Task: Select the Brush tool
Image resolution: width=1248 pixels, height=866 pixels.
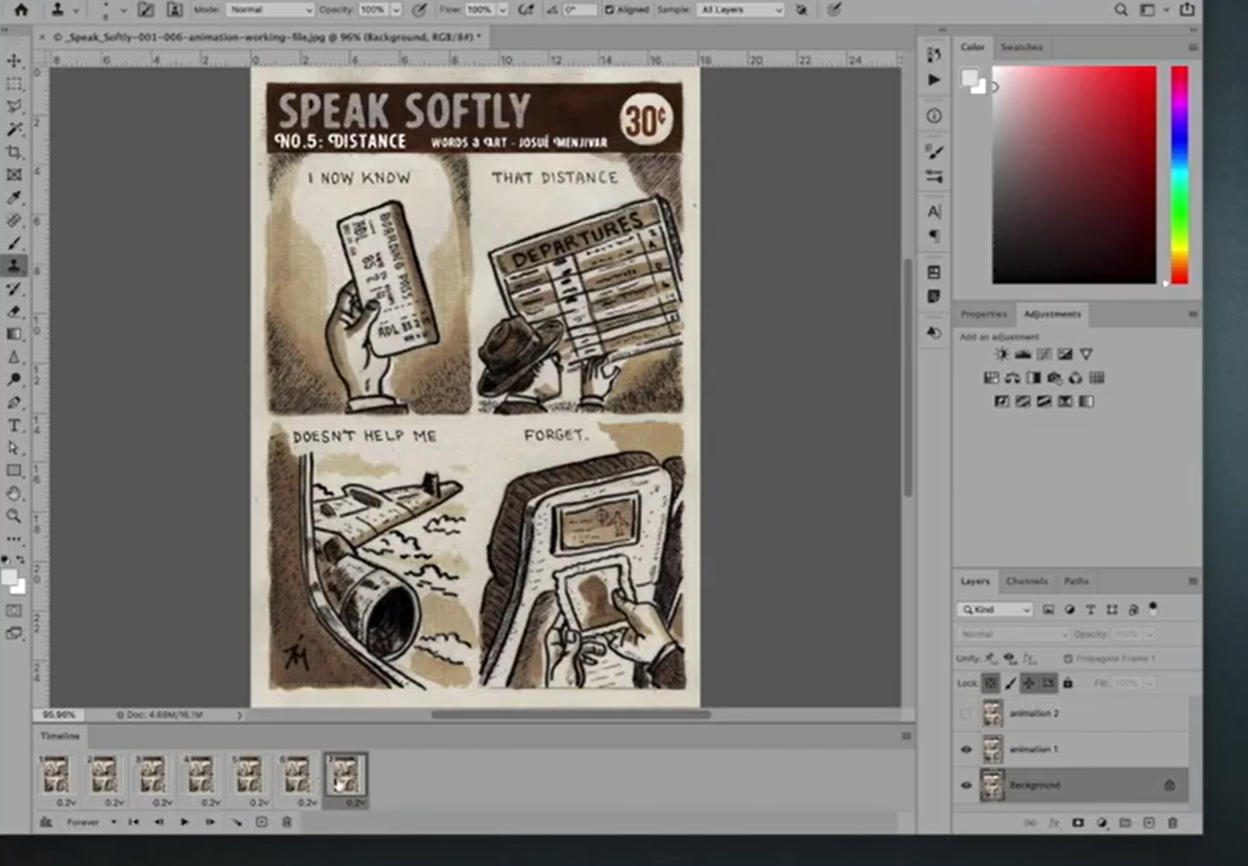Action: tap(14, 243)
